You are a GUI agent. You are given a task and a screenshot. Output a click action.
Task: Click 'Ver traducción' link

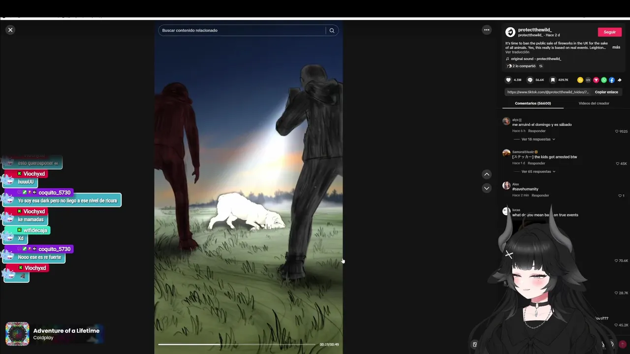(517, 52)
